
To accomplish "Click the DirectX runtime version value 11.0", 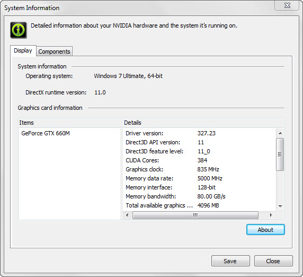I will pyautogui.click(x=100, y=92).
